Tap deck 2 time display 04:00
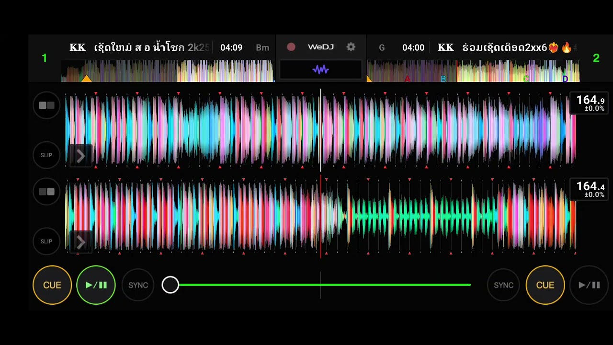This screenshot has height=345, width=613. (x=413, y=47)
